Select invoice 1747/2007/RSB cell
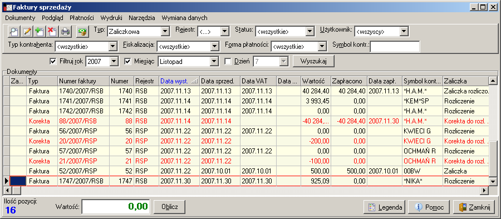Screen dimensions: 501x219 tap(83, 181)
